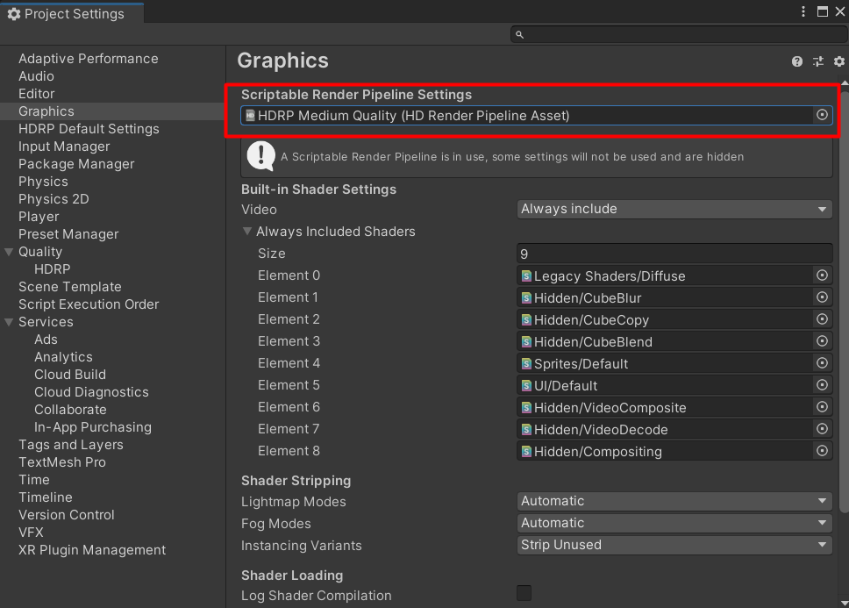Screen dimensions: 849x608
Task: Open the Fog Modes dropdown
Action: point(674,523)
